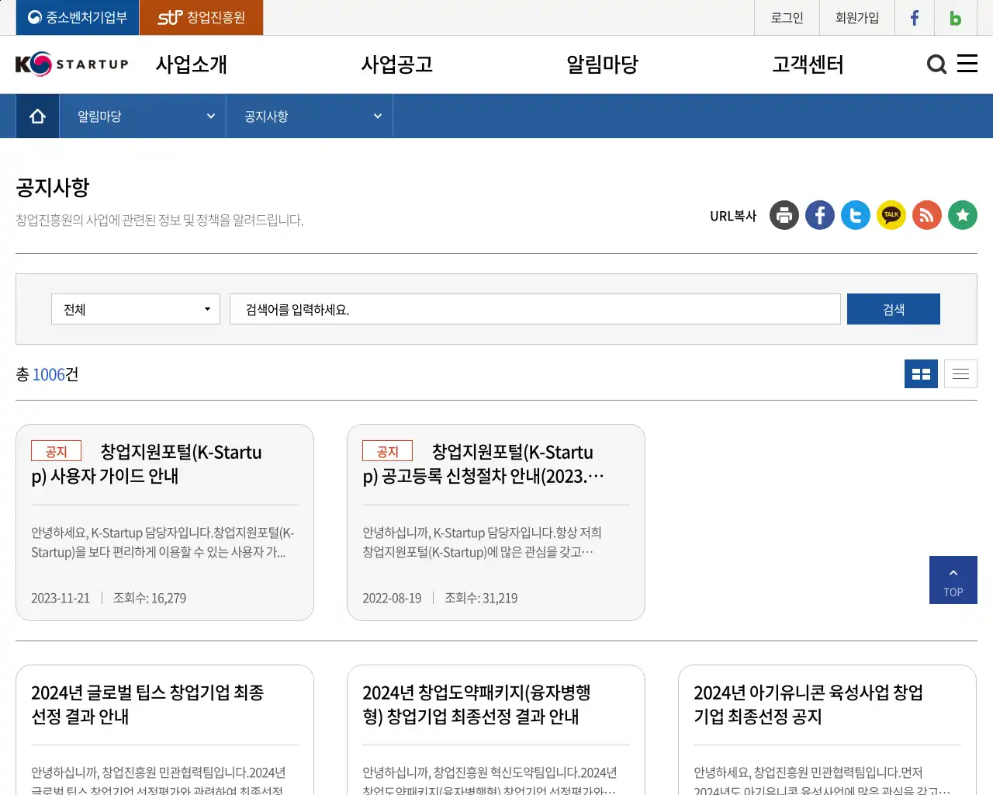Image resolution: width=993 pixels, height=795 pixels.
Task: Share the notice page via Twitter icon
Action: point(855,215)
